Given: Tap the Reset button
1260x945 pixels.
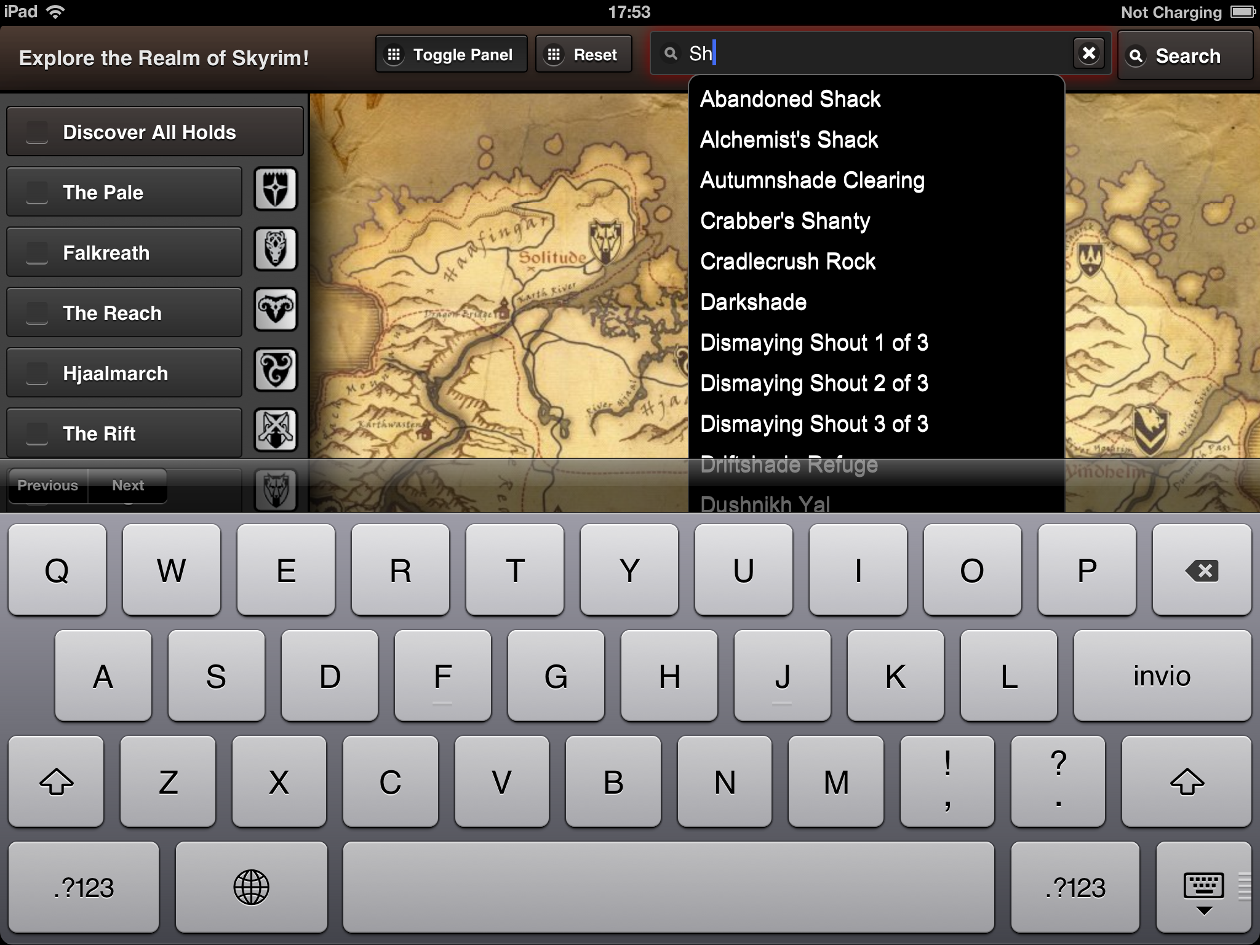Looking at the screenshot, I should (x=583, y=55).
